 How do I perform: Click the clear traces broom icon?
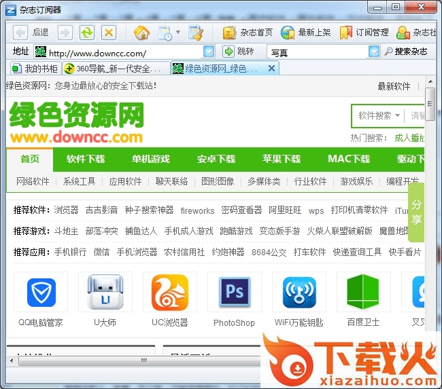tap(196, 33)
